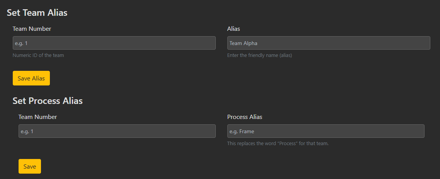Click the Enter the friendly name hint text
Viewport: 440px width, 179px height.
[x=259, y=55]
